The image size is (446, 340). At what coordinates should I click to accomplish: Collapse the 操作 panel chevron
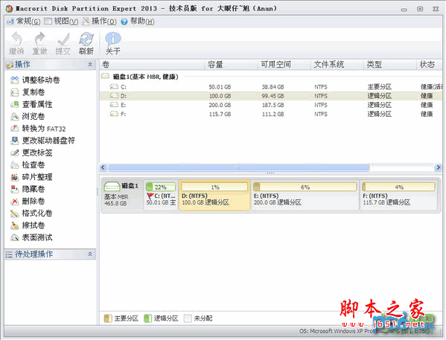(x=90, y=65)
